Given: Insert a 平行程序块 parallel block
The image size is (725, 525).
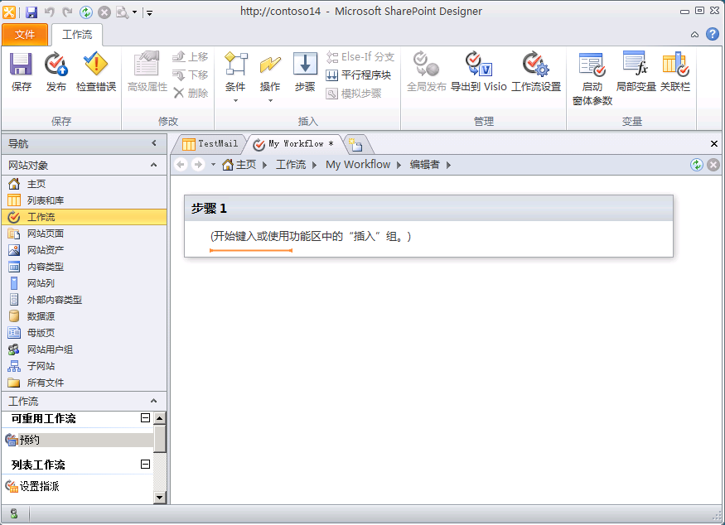Looking at the screenshot, I should (x=359, y=75).
